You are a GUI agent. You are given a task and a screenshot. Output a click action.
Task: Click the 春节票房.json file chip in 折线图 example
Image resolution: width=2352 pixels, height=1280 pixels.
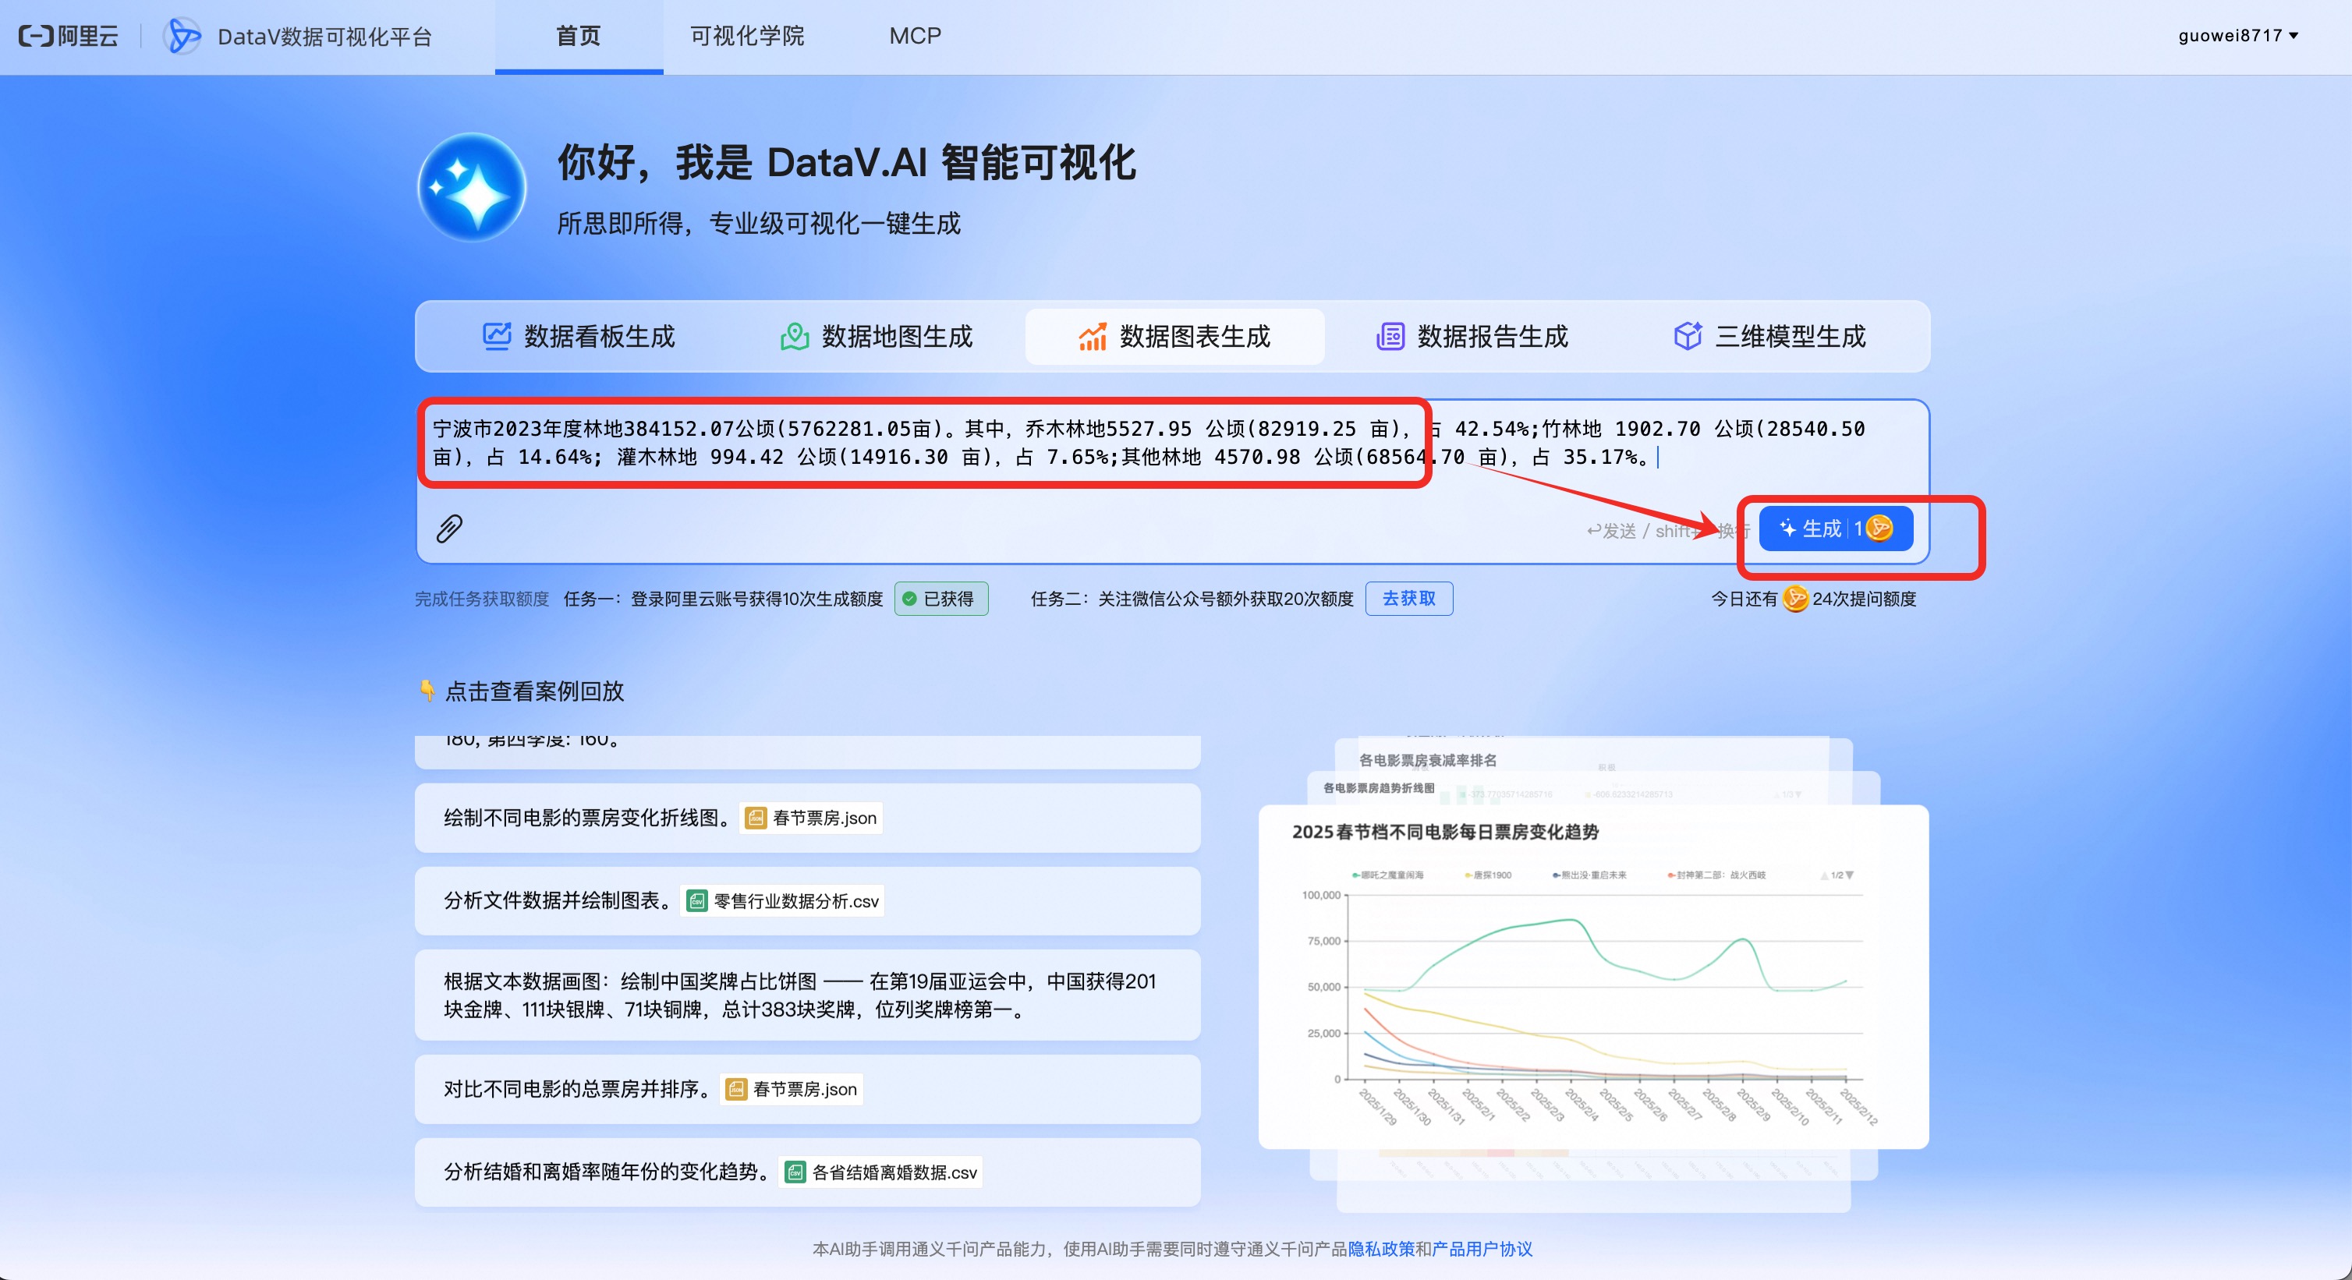point(813,818)
